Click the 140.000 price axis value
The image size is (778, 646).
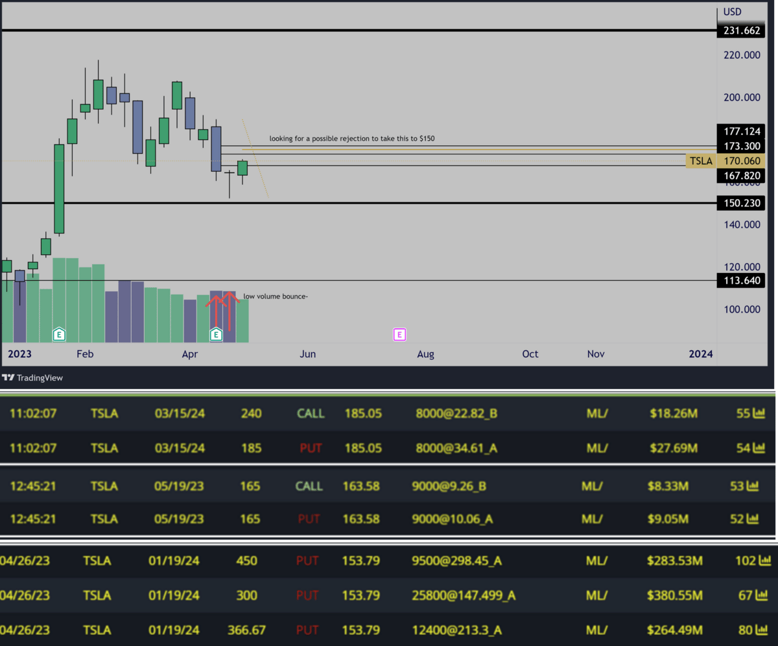tap(742, 224)
